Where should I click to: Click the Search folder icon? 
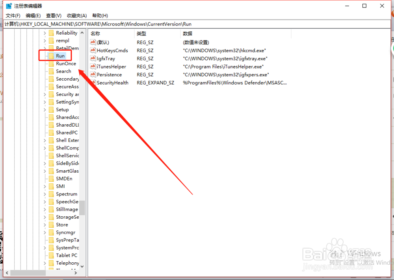pyautogui.click(x=52, y=71)
